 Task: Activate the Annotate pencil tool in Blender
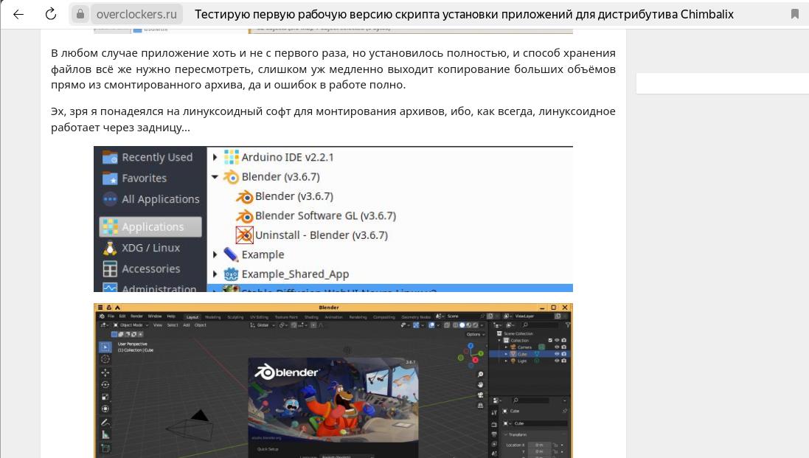click(105, 422)
